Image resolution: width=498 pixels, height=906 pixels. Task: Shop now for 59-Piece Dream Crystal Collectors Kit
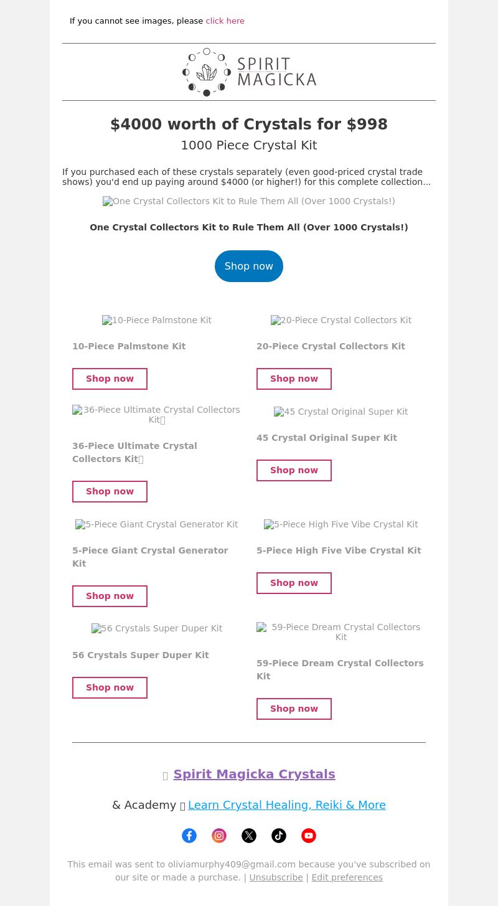(294, 709)
